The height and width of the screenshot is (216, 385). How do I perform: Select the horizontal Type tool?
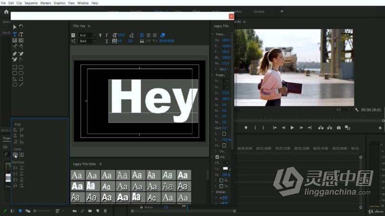pyautogui.click(x=15, y=34)
